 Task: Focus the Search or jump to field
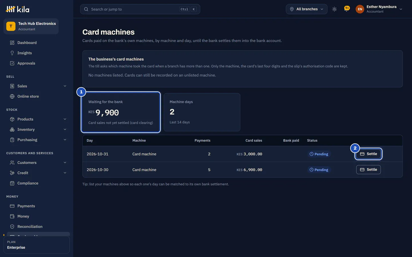coord(140,9)
